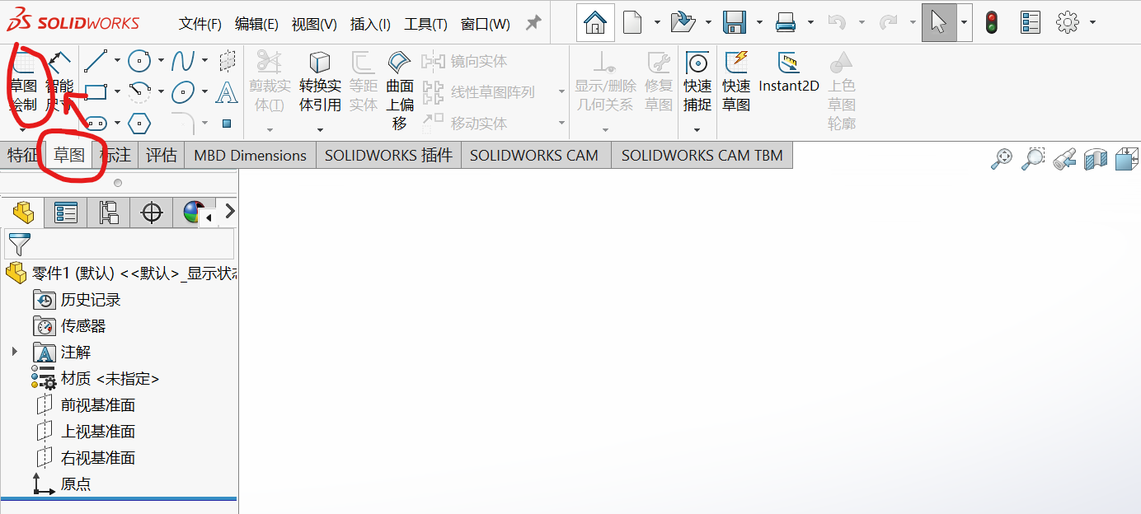The image size is (1141, 514).
Task: Click the Zoom to Fit magnifier icon
Action: [1002, 158]
